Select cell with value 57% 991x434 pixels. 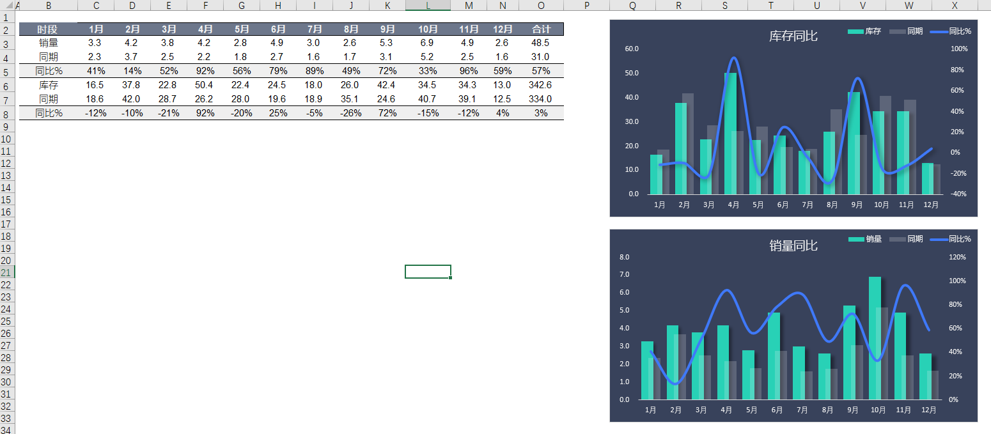542,71
